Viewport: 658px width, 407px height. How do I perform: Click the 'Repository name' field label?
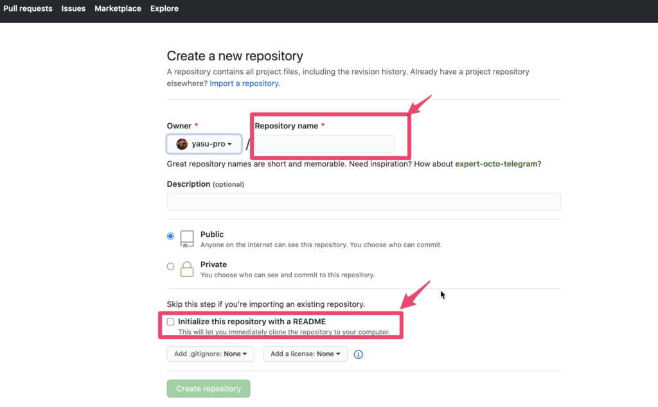point(287,126)
